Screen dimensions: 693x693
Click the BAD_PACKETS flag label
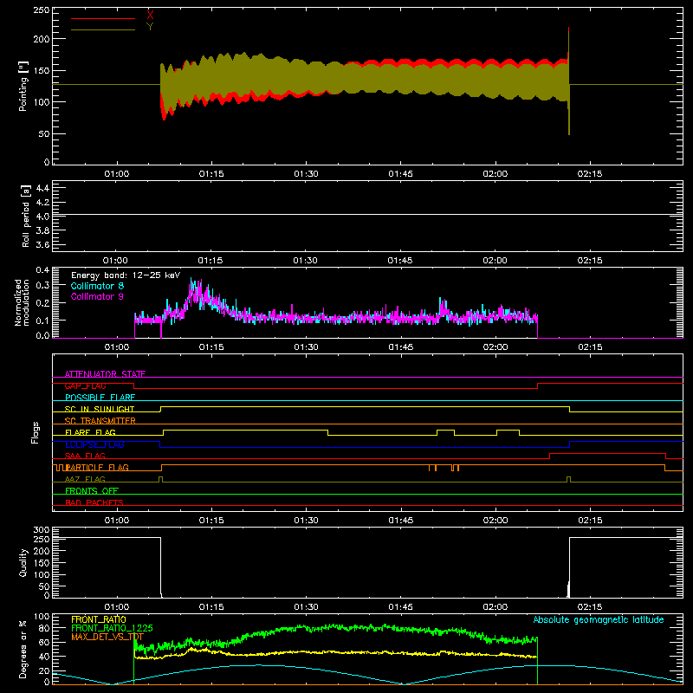[94, 502]
